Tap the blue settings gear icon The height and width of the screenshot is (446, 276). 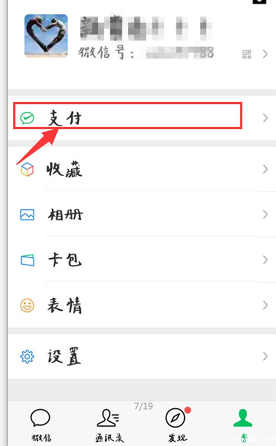(x=27, y=357)
